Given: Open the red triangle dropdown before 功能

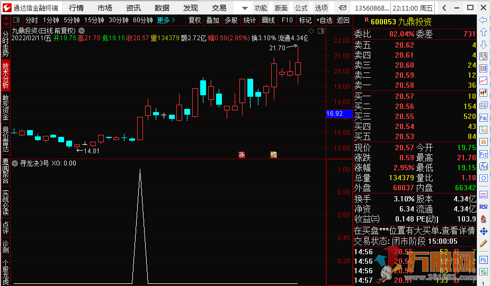Looking at the screenshot, I should (x=244, y=8).
